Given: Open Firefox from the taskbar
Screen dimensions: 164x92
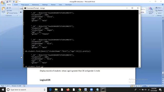Looking at the screenshot, I should pyautogui.click(x=68, y=90).
